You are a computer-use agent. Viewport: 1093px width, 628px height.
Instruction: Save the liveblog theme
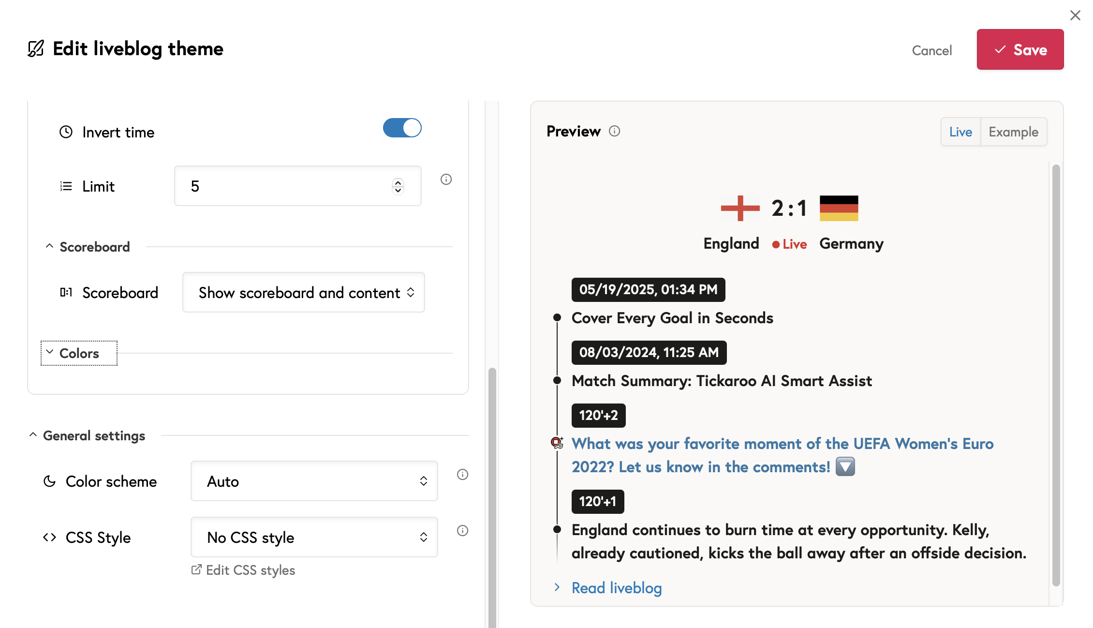[x=1020, y=49]
